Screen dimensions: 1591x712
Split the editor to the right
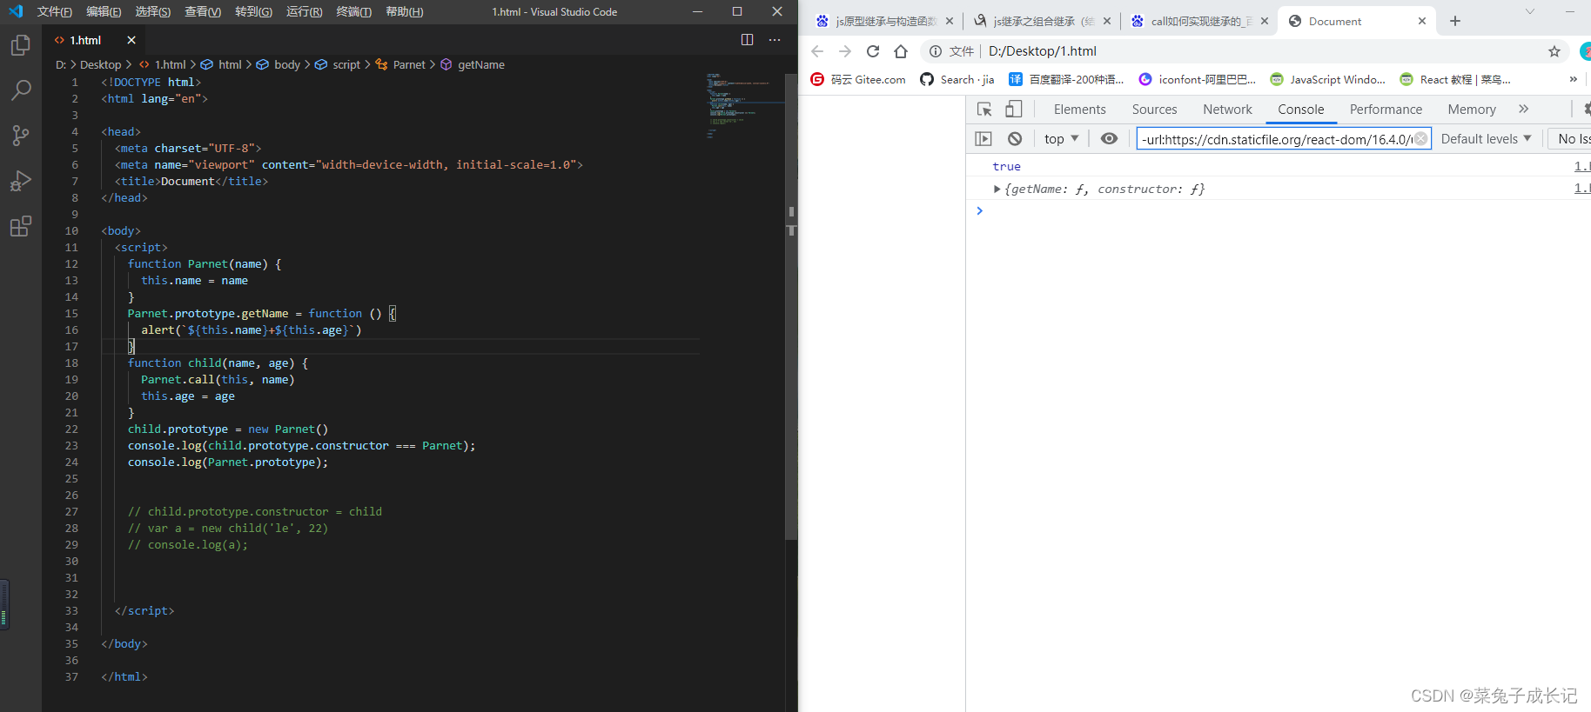pos(747,40)
